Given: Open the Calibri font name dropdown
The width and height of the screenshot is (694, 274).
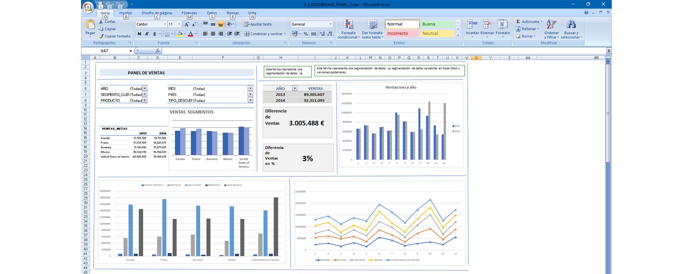Looking at the screenshot, I should point(165,24).
